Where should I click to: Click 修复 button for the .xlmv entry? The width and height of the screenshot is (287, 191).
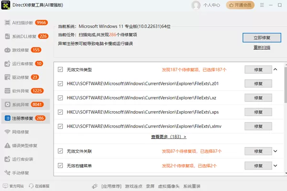(x=258, y=126)
